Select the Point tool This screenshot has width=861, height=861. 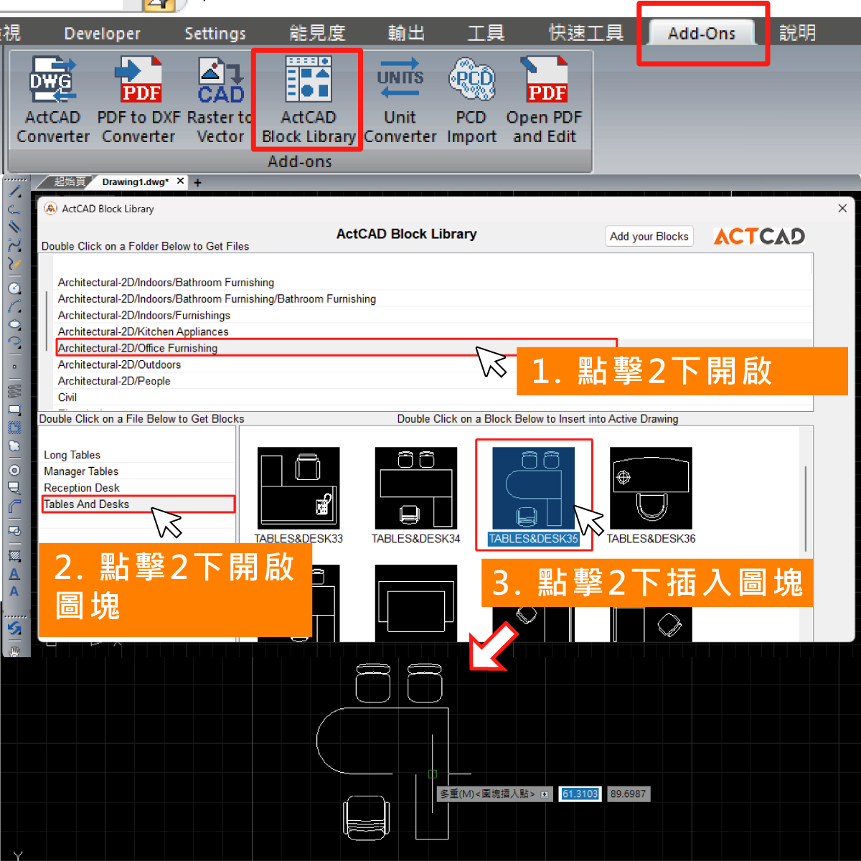click(14, 367)
